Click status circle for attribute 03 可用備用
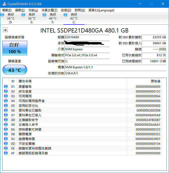Screen dimensions: 169x173 pos(6,96)
